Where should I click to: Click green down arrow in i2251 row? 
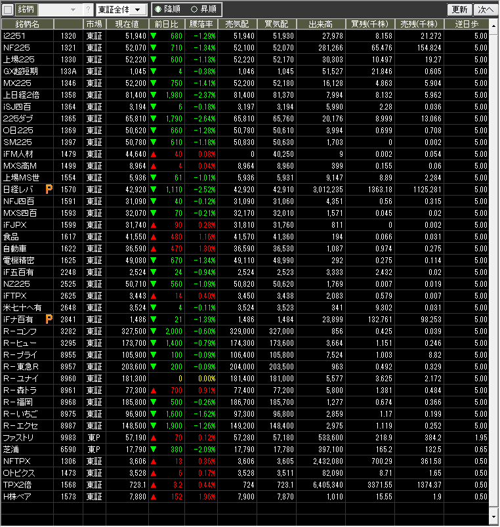point(154,35)
